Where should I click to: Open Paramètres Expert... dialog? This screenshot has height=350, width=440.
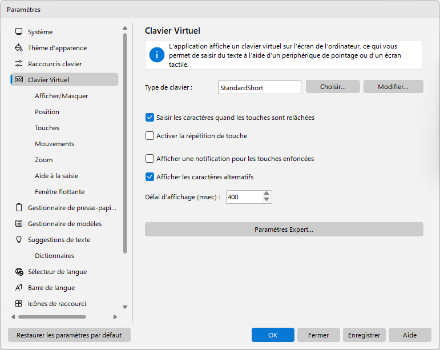[284, 230]
